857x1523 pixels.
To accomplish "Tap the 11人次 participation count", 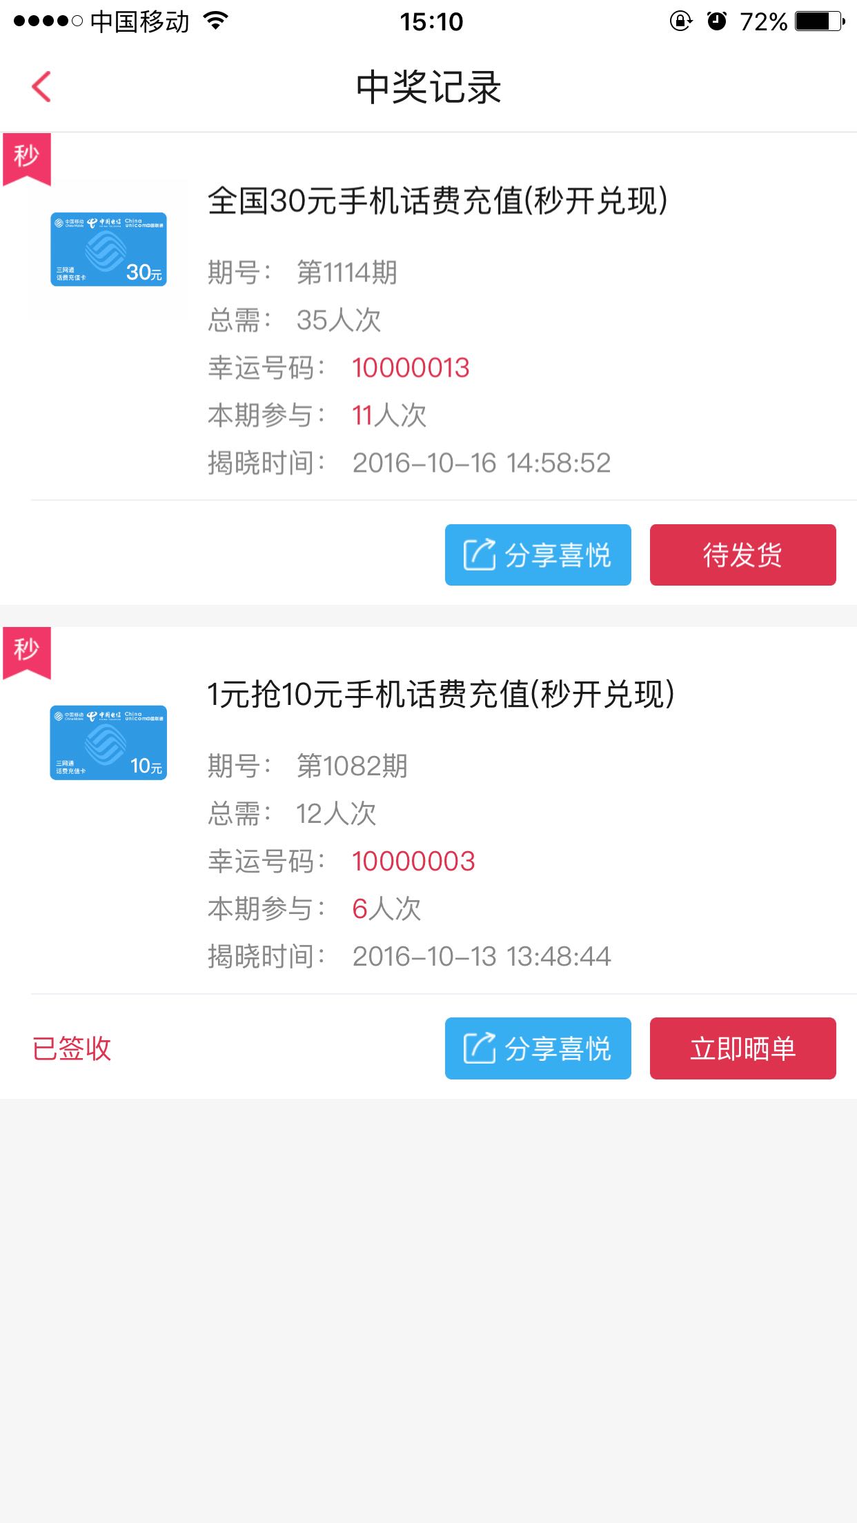I will (389, 415).
